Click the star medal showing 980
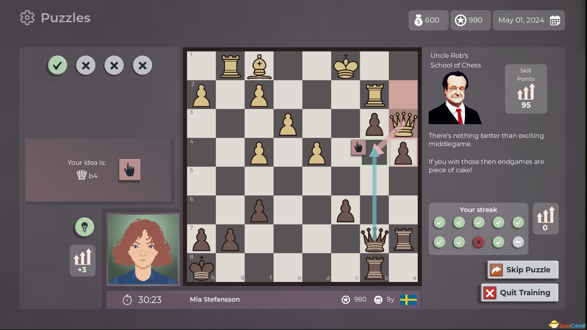Viewport: 587px width, 330px height. (x=460, y=20)
